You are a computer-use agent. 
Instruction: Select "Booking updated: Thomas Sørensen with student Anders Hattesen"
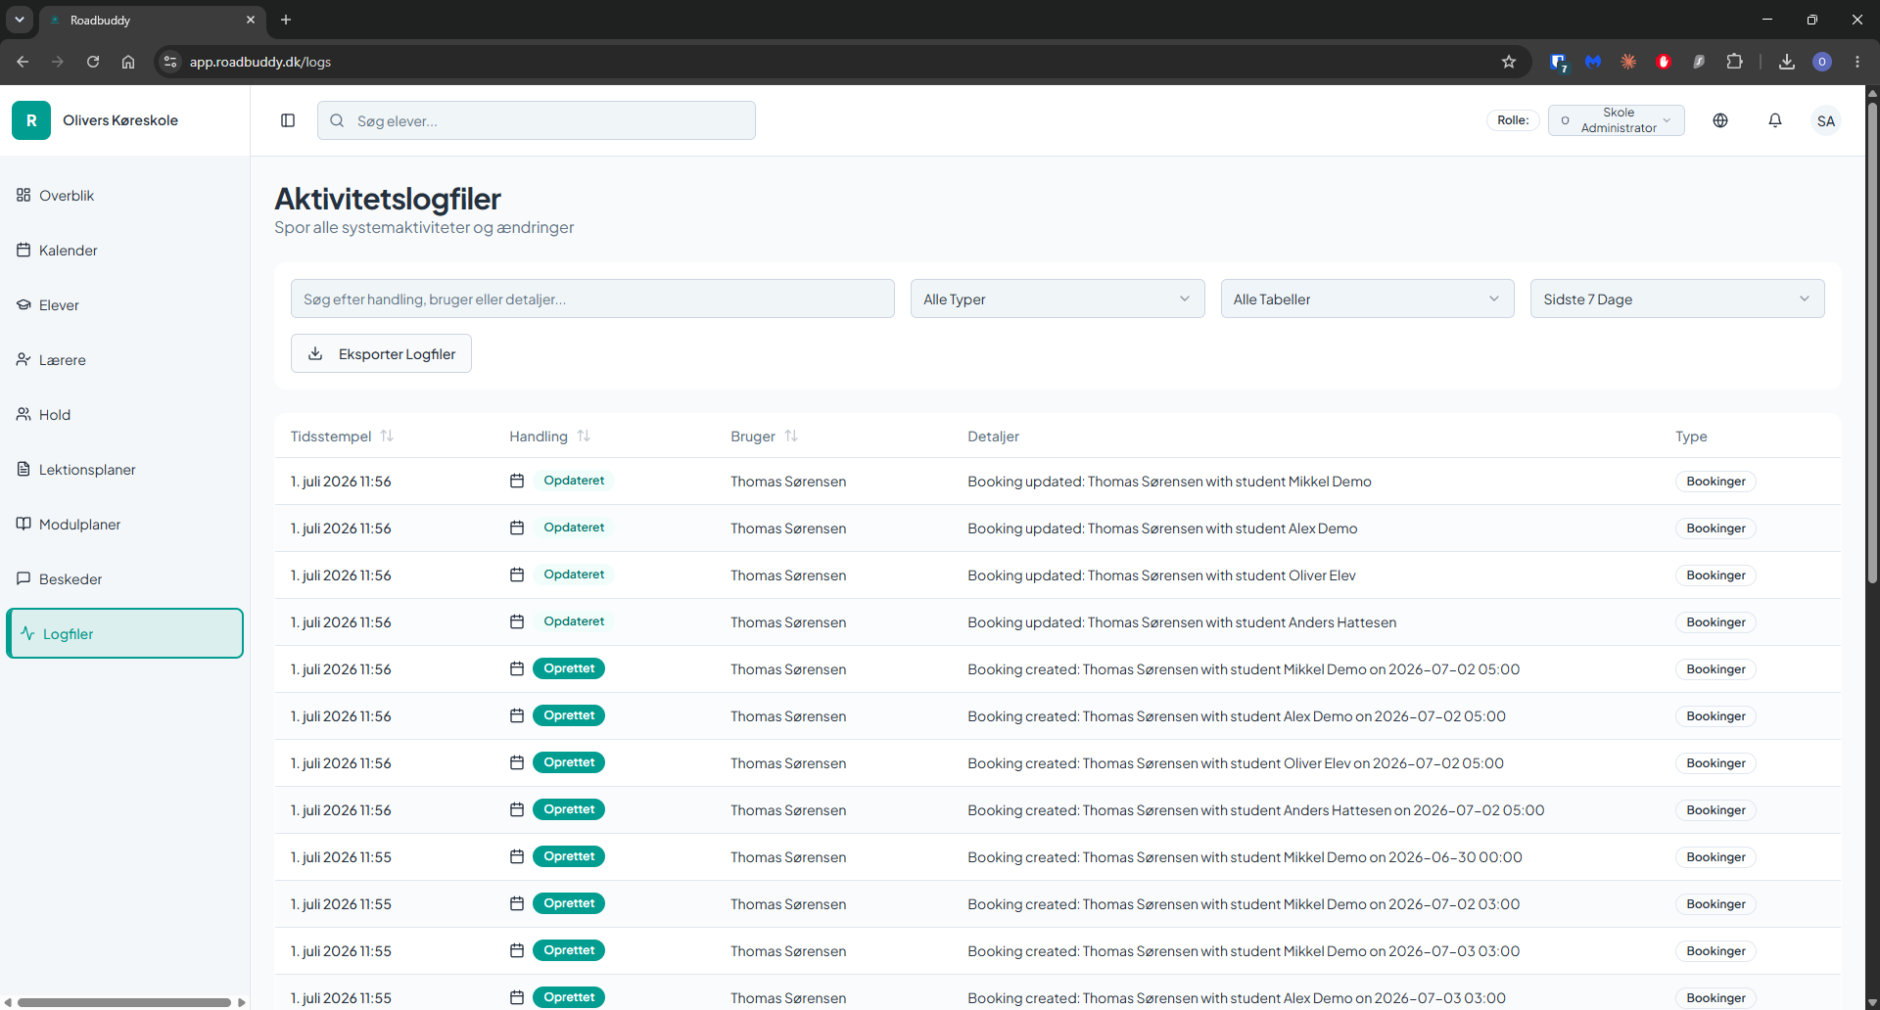[1182, 621]
